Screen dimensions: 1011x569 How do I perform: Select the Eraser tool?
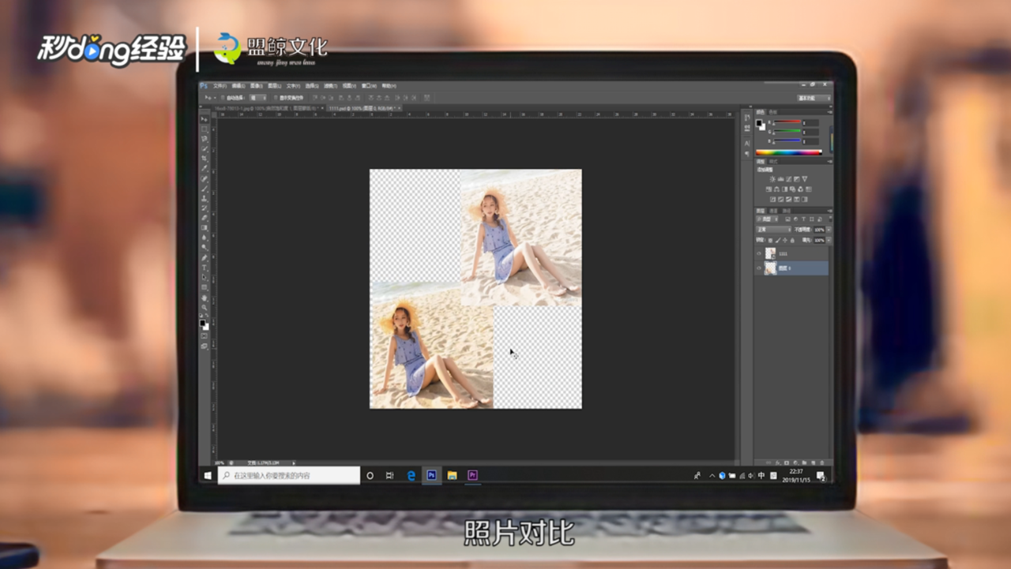[x=205, y=218]
